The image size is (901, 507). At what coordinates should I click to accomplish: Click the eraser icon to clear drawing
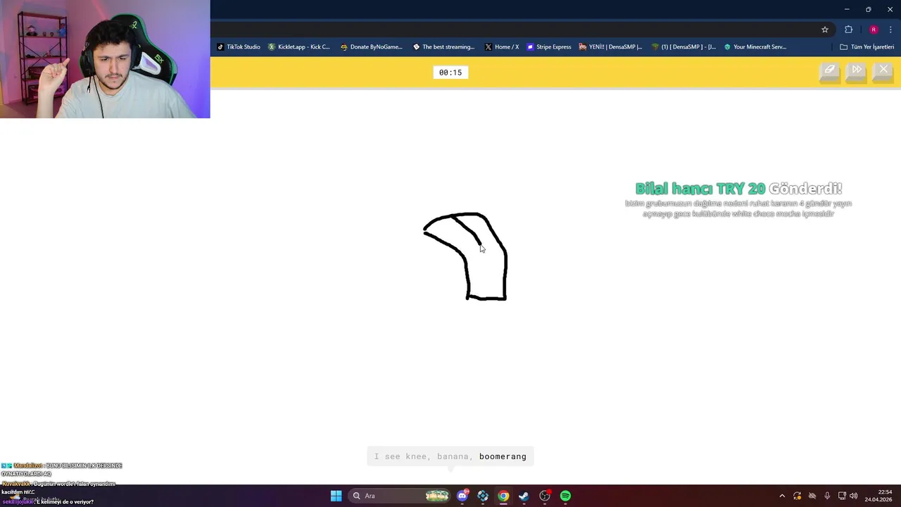pos(830,70)
